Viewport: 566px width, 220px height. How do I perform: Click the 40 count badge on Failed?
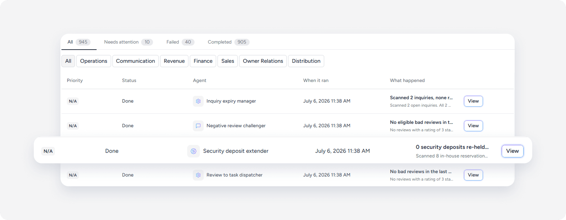[x=188, y=42]
